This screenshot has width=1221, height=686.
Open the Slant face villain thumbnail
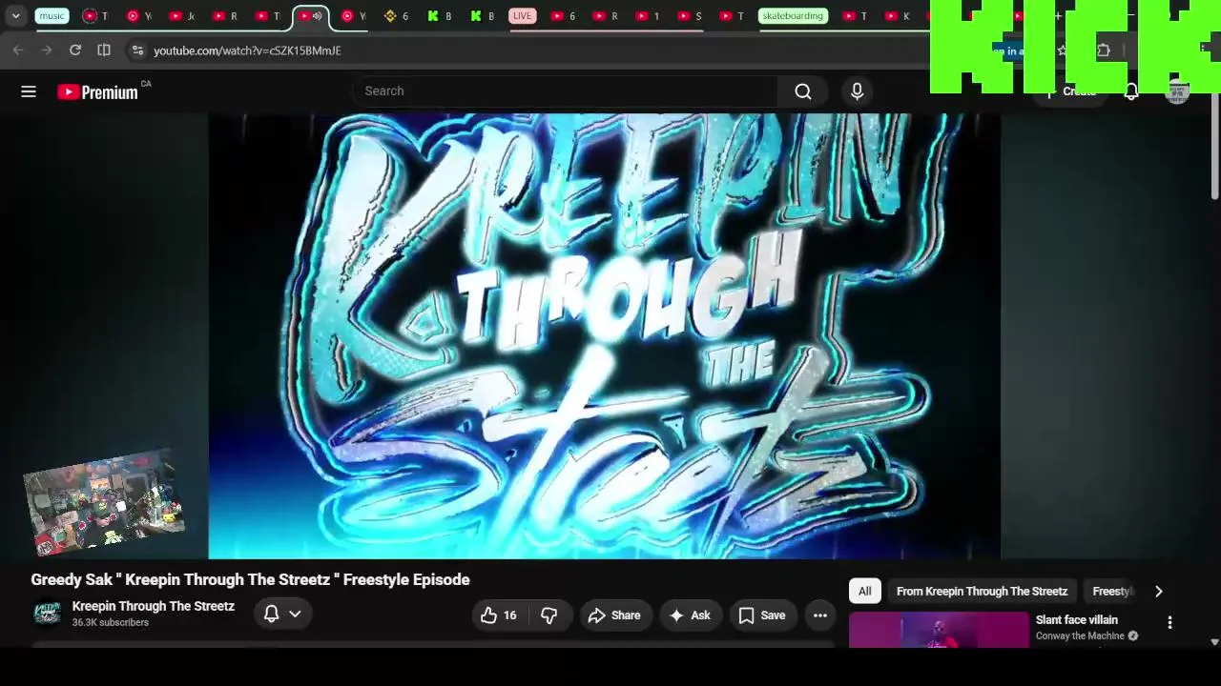[939, 630]
